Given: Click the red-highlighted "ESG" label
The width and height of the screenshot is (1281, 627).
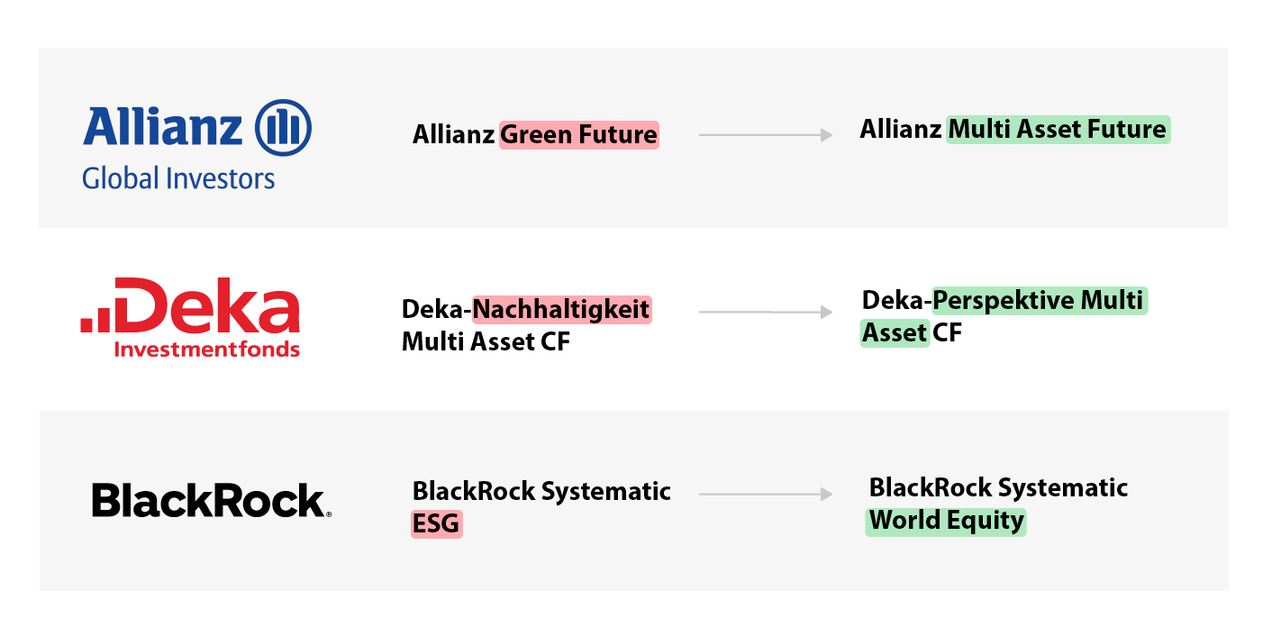Looking at the screenshot, I should tap(437, 523).
